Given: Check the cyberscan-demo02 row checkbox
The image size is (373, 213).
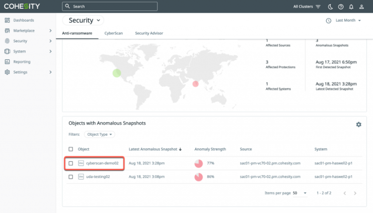Looking at the screenshot, I should [x=71, y=163].
